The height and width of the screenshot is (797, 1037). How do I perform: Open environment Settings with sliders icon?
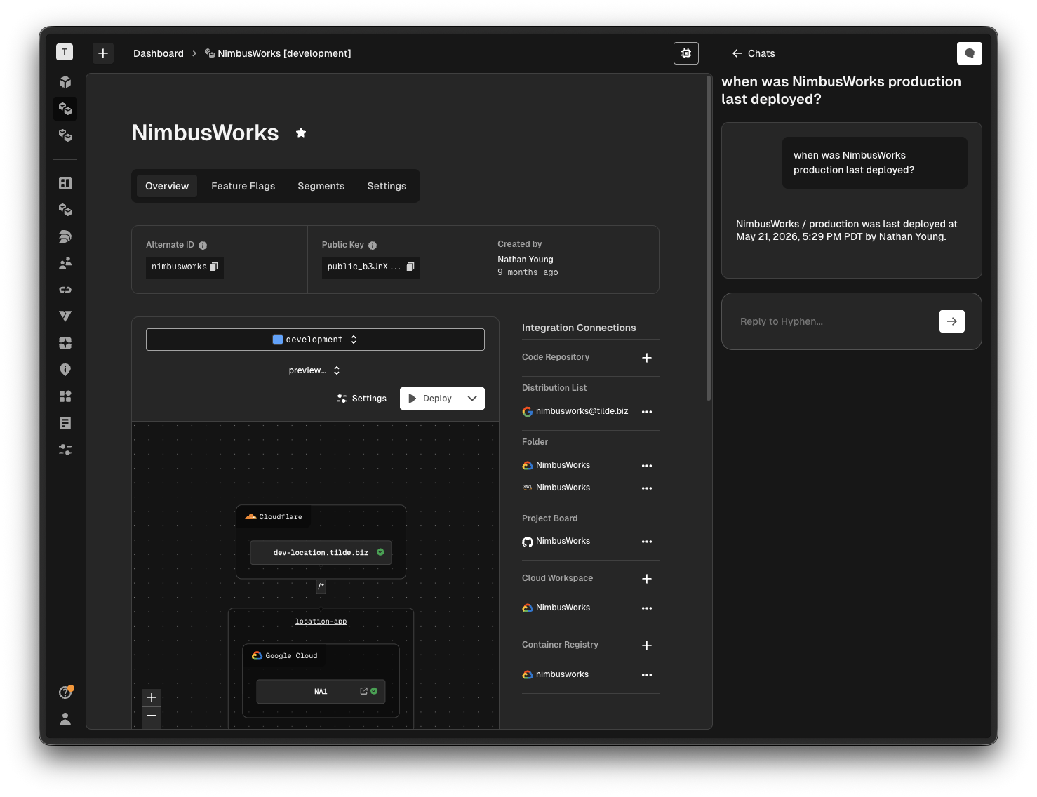point(361,398)
